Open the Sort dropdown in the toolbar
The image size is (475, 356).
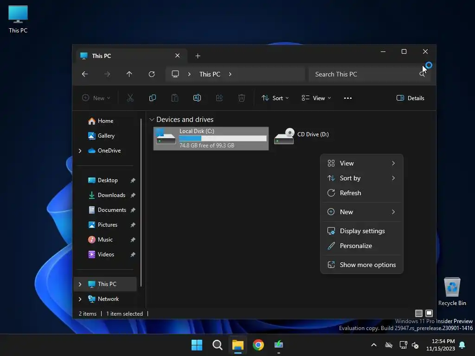(275, 98)
